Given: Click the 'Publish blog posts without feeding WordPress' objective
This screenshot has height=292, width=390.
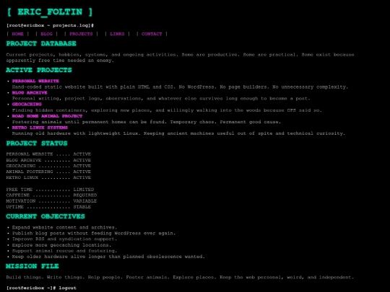Looking at the screenshot, I should click(x=94, y=234).
